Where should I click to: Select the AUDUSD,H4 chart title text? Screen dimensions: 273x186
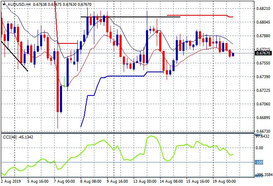pyautogui.click(x=19, y=5)
